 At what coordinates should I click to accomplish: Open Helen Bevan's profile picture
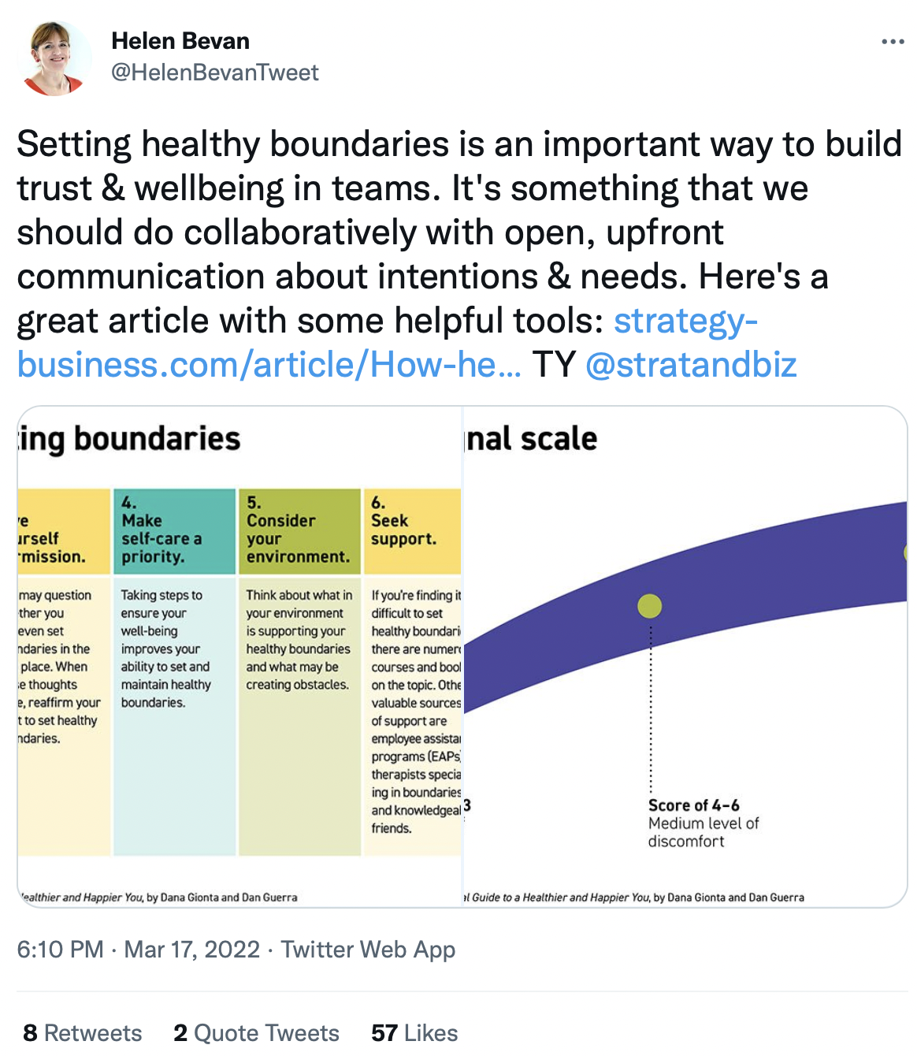[x=54, y=58]
